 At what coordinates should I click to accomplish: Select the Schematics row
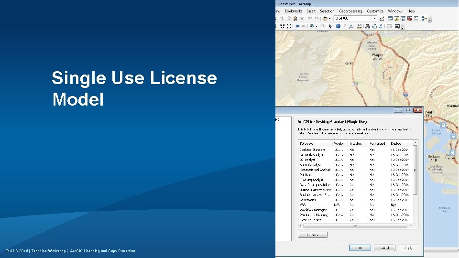point(355,200)
